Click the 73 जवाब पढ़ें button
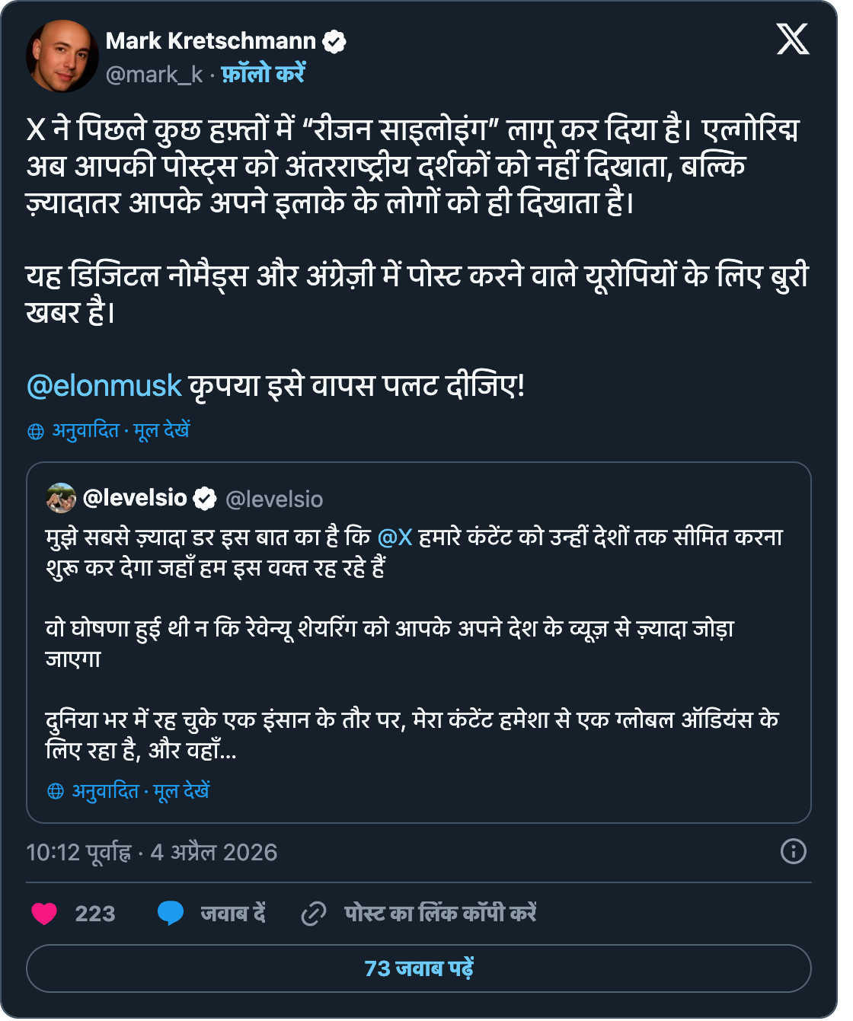The width and height of the screenshot is (853, 1021). 419,968
